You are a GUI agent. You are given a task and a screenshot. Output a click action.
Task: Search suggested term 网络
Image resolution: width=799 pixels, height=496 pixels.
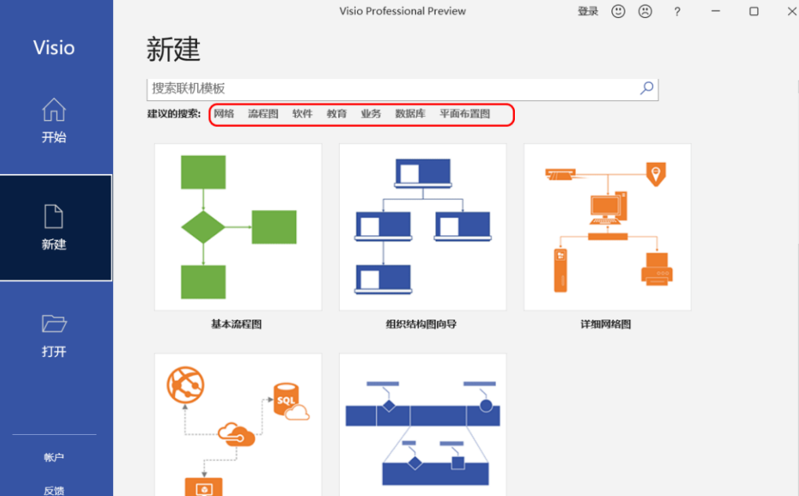(x=224, y=113)
